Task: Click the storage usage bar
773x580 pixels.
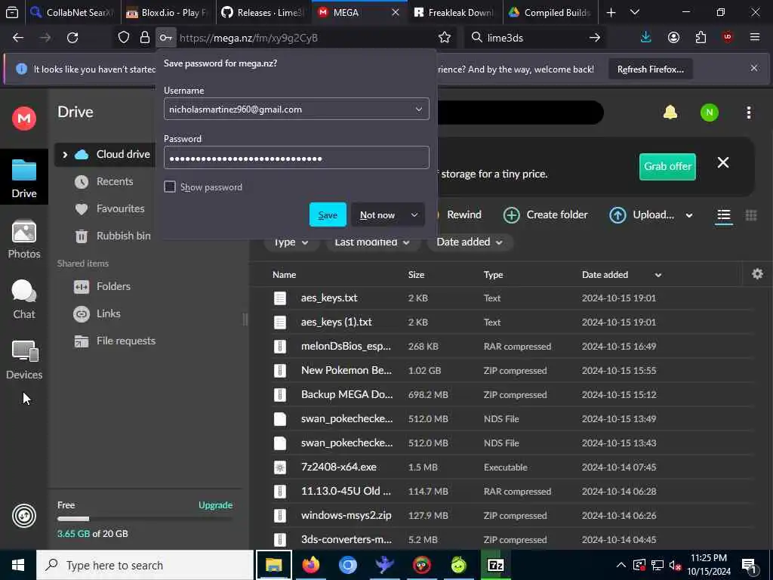Action: point(144,519)
